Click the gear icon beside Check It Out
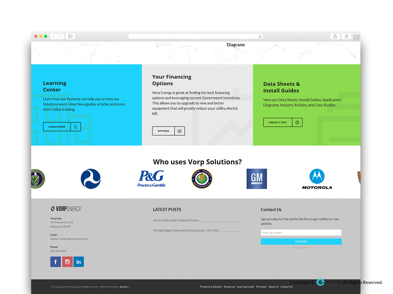This screenshot has height=294, width=393. [297, 122]
